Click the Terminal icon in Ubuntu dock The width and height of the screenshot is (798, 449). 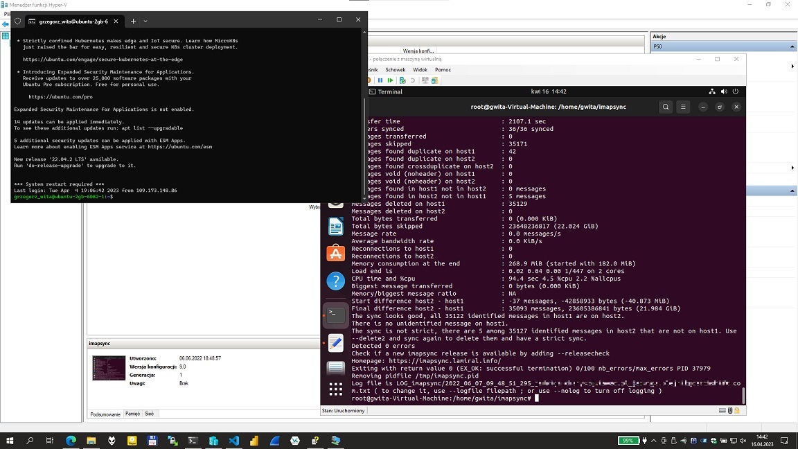(x=336, y=315)
